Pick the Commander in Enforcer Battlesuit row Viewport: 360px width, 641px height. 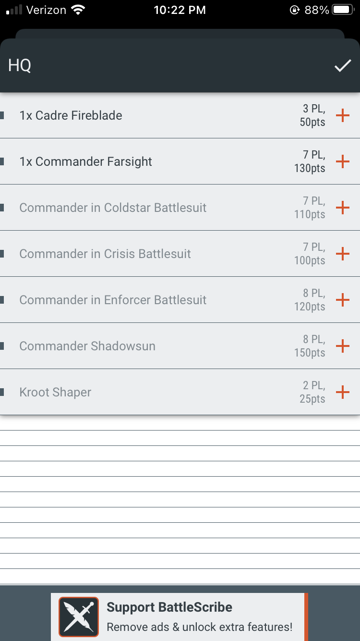pyautogui.click(x=113, y=300)
